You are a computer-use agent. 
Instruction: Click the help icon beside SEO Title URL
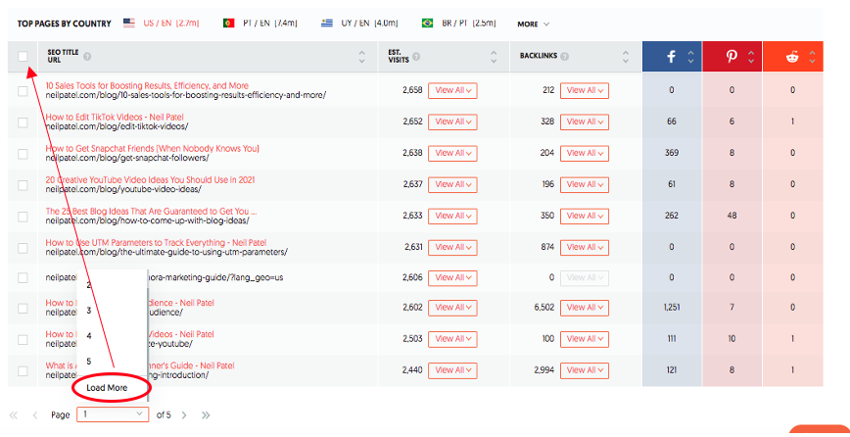(x=87, y=57)
